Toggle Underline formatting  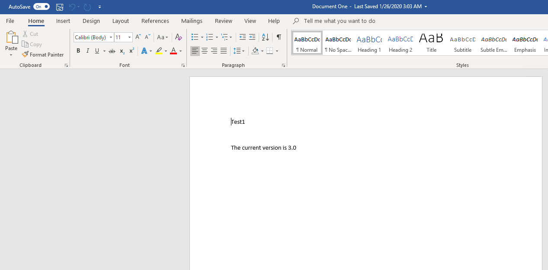pos(97,51)
